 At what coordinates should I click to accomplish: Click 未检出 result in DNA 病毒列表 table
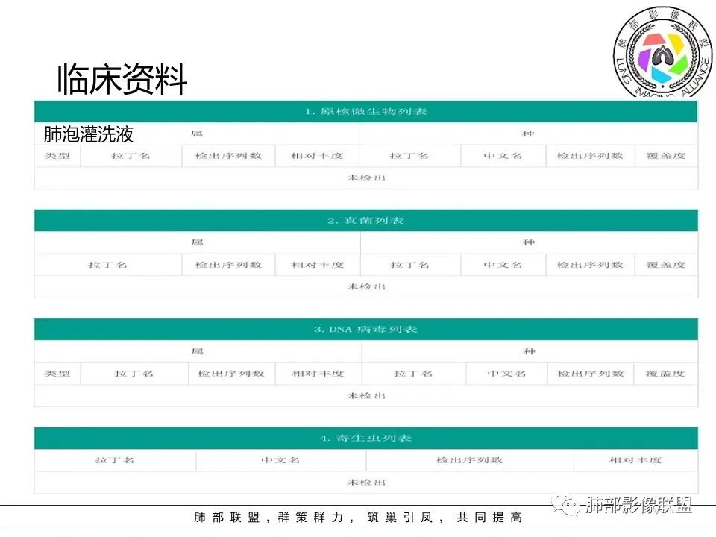(366, 395)
